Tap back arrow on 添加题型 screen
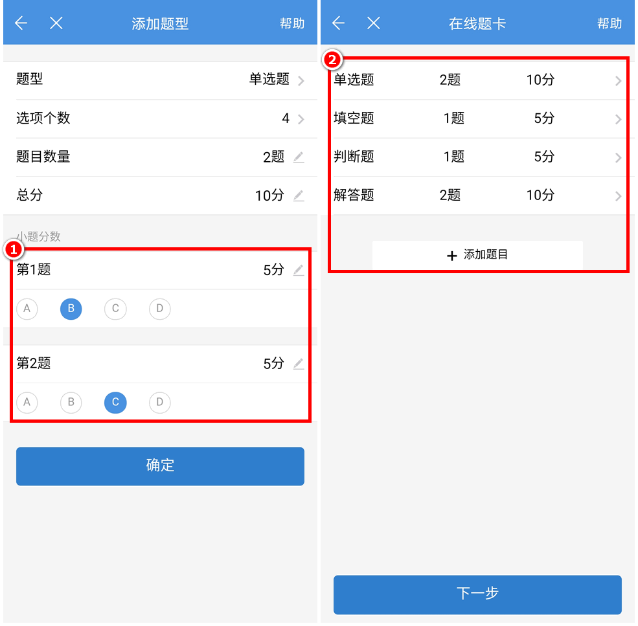 [21, 23]
